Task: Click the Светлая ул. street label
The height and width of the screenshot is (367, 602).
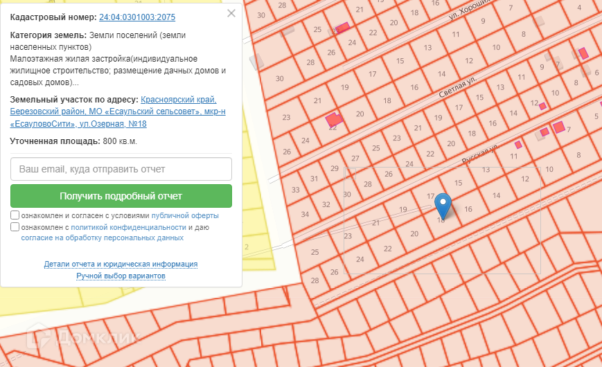Action: click(457, 87)
